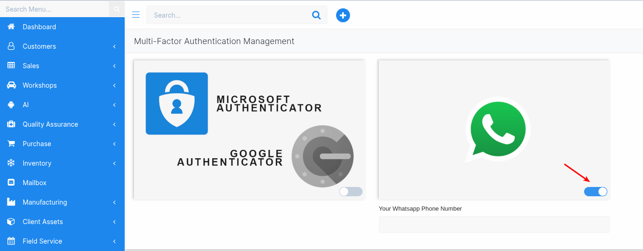Screen dimensions: 643x251
Task: Click the Dashboard home icon
Action: [11, 27]
